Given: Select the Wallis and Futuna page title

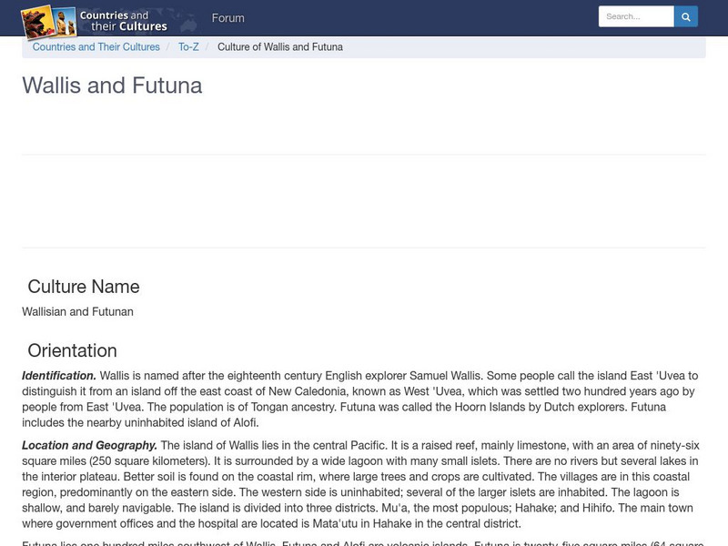Looking at the screenshot, I should pos(112,86).
